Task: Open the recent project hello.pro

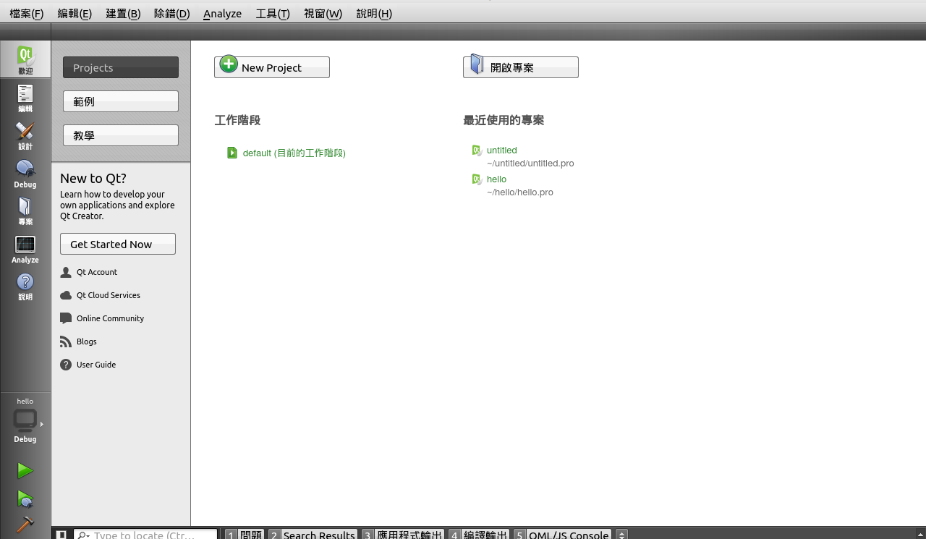Action: click(497, 179)
